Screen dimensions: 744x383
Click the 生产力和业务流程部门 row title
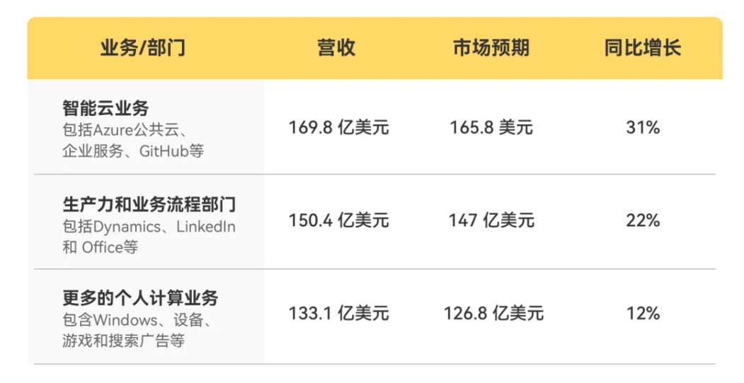pos(149,205)
